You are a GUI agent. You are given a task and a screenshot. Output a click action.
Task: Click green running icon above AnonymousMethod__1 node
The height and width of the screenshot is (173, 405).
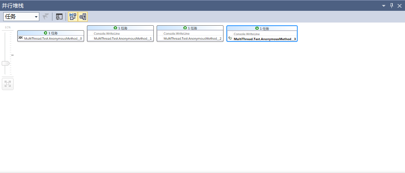tap(115, 28)
